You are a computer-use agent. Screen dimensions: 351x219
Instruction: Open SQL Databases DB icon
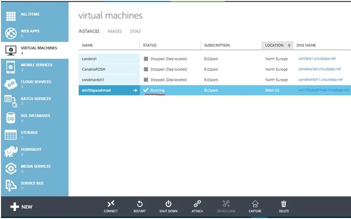11,118
